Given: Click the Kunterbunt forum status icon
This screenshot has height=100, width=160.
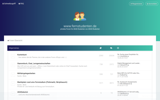Looking at the screenshot, I should [x=13, y=56].
